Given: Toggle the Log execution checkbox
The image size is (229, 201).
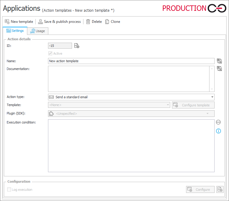Looking at the screenshot, I should pyautogui.click(x=9, y=190).
